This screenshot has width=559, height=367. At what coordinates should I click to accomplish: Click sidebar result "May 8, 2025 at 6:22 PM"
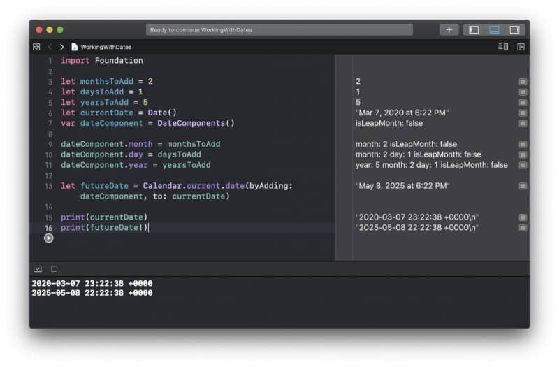(402, 186)
